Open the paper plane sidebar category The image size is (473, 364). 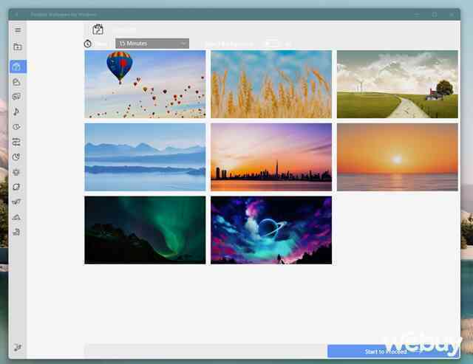(16, 202)
